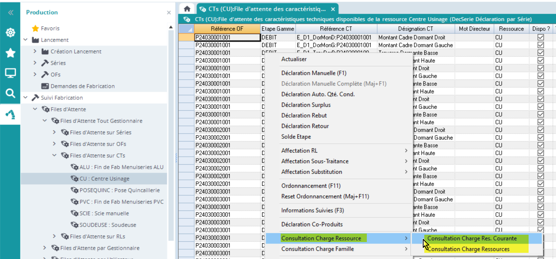Image resolution: width=556 pixels, height=259 pixels.
Task: Go to the home tab icon
Action: coord(187,9)
